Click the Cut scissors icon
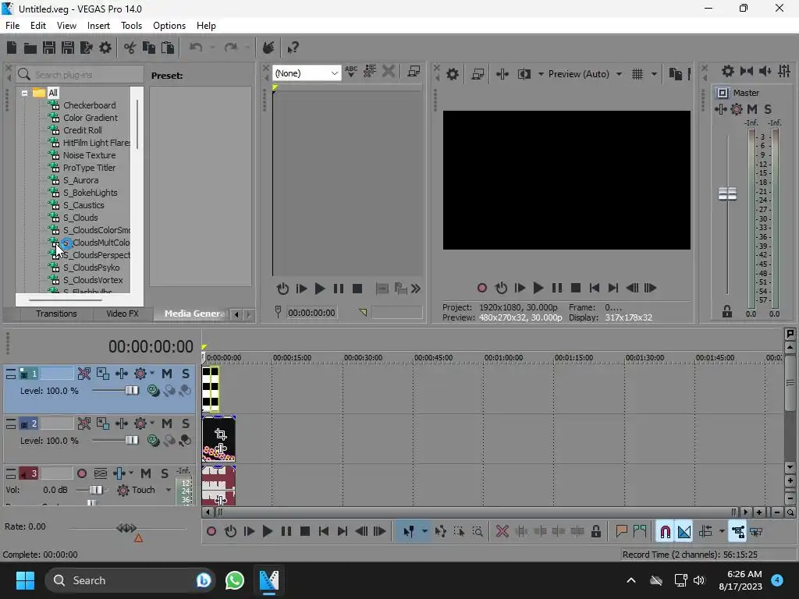Viewport: 799px width, 599px height. click(x=130, y=48)
